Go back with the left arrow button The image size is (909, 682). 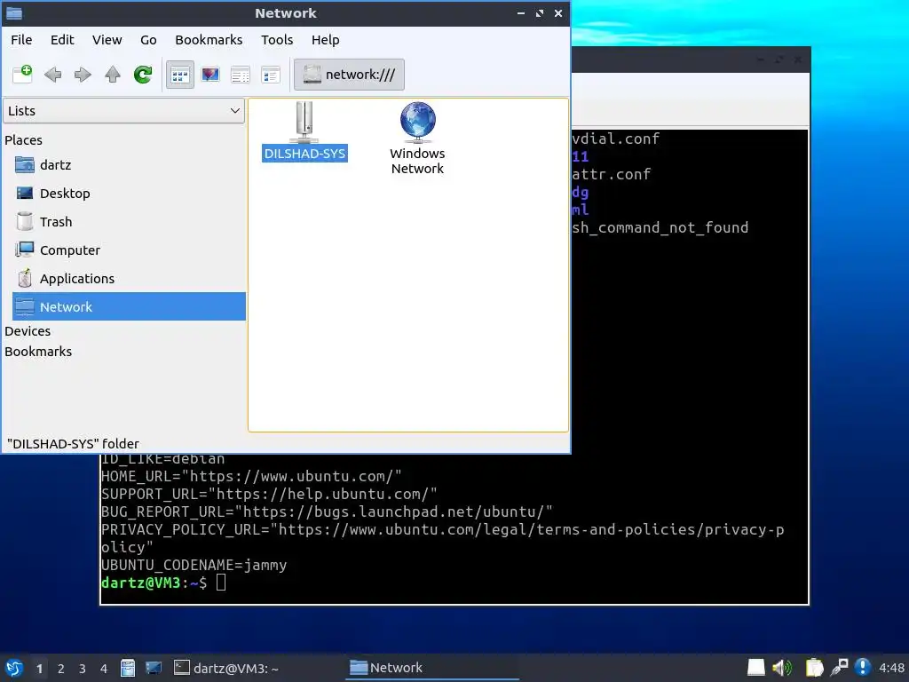coord(52,75)
